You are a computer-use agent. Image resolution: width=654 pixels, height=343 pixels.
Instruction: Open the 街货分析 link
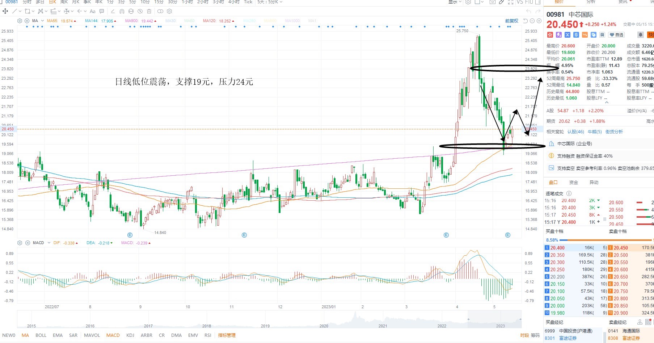pyautogui.click(x=614, y=131)
